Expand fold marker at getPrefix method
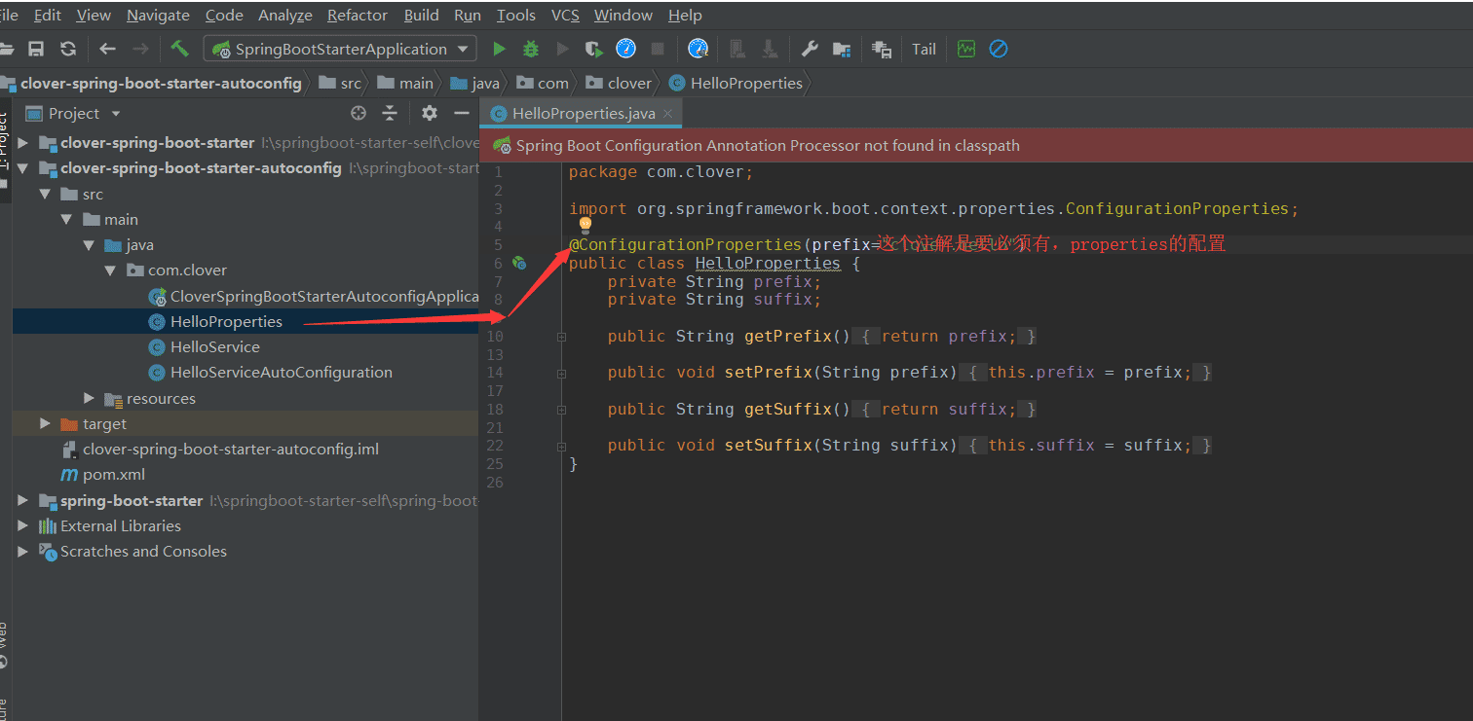Screen dimensions: 1473x721 pos(561,337)
